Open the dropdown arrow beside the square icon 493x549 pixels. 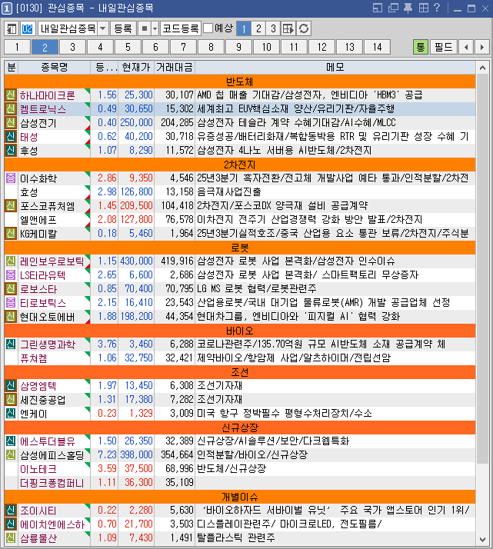tap(155, 28)
